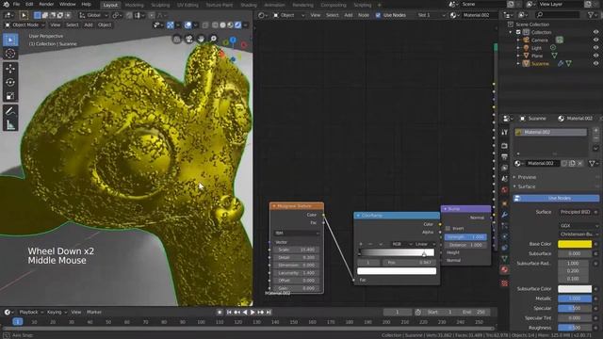This screenshot has width=603, height=339.
Task: Open the Window menu
Action: (68, 4)
